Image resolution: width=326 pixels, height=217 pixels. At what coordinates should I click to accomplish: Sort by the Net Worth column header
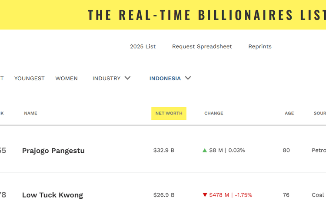coord(169,113)
